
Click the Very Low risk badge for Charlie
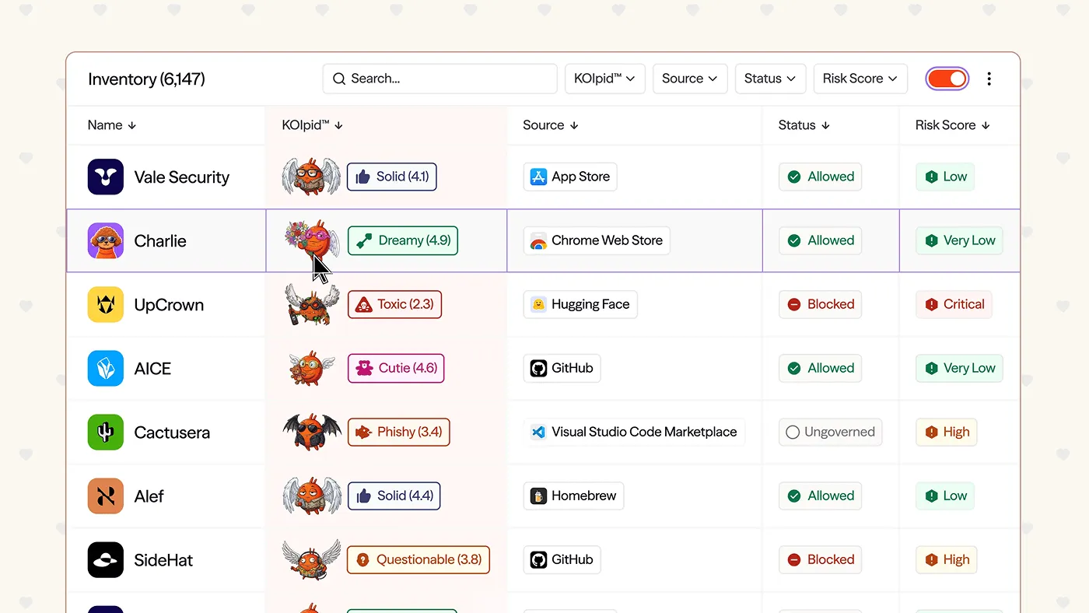959,240
